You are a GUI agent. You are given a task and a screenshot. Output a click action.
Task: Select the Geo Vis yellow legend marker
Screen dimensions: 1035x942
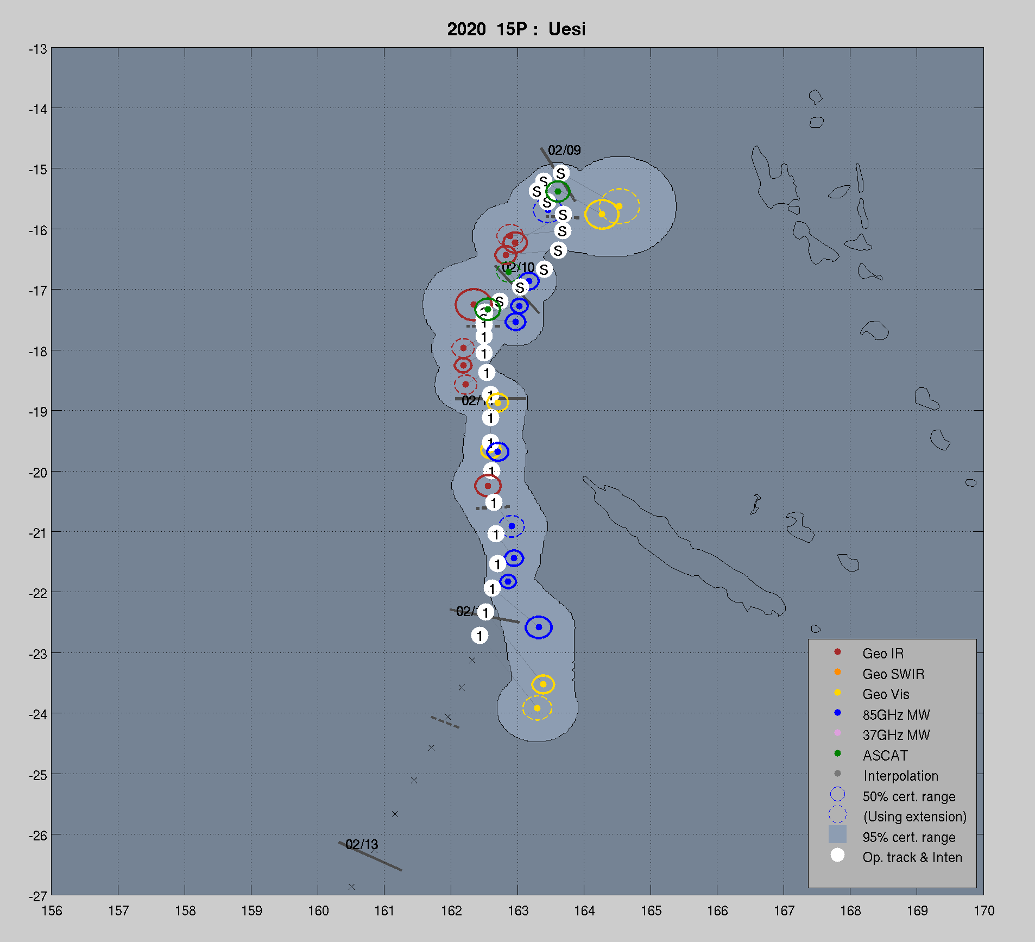click(x=837, y=693)
